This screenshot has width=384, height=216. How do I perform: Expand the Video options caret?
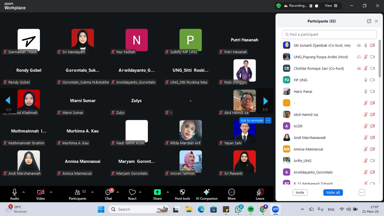[51, 192]
